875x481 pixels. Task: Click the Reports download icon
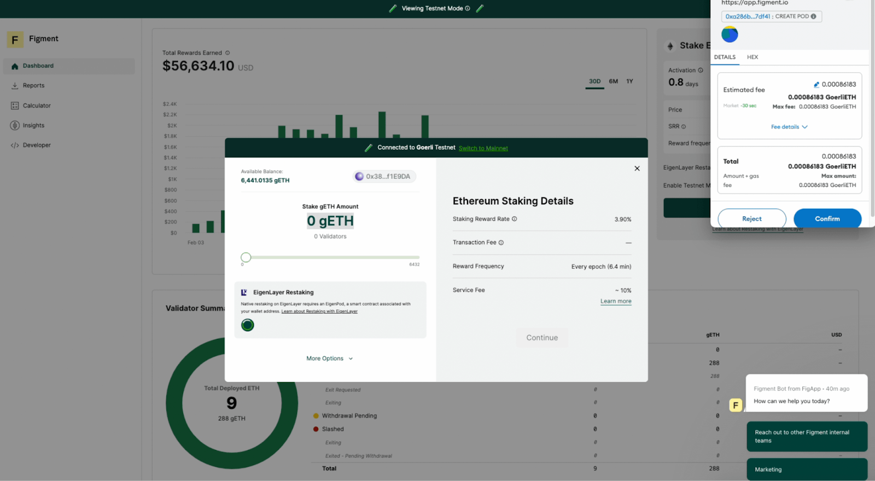tap(15, 86)
